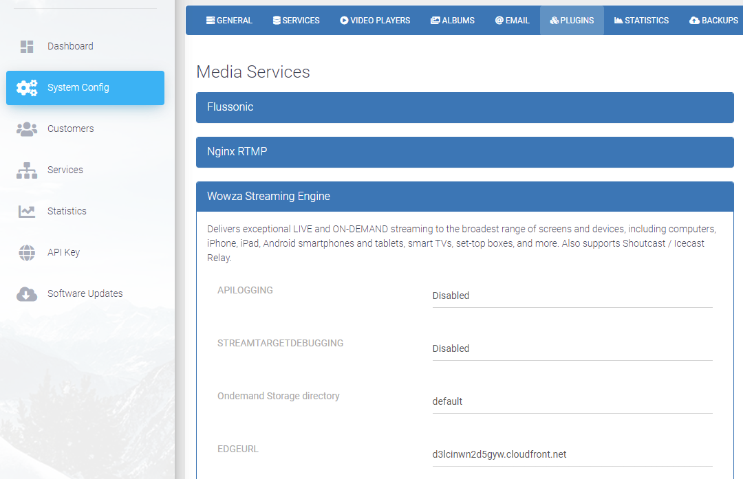Viewport: 743px width, 479px height.
Task: Open API Key in the sidebar
Action: (85, 252)
